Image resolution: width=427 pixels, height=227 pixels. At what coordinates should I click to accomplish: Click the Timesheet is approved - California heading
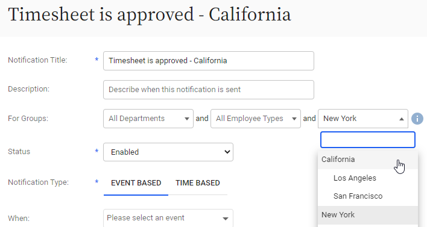(150, 14)
